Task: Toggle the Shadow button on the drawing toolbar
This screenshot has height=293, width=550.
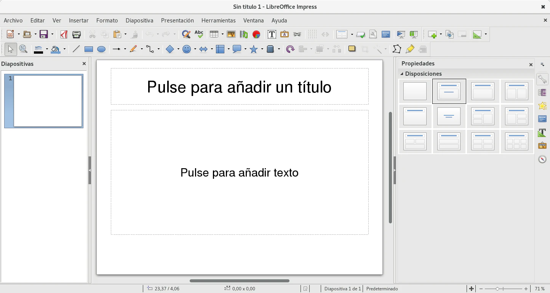Action: 352,49
